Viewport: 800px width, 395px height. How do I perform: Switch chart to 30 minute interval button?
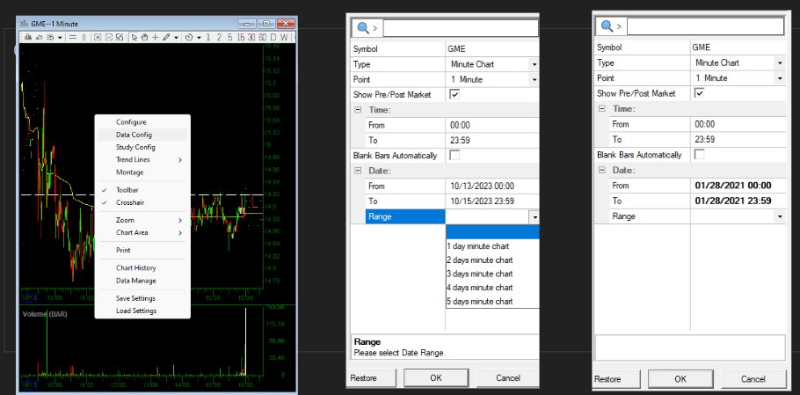point(251,37)
